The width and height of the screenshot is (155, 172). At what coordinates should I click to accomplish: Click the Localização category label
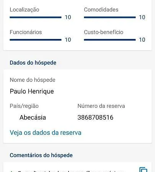(x=24, y=10)
